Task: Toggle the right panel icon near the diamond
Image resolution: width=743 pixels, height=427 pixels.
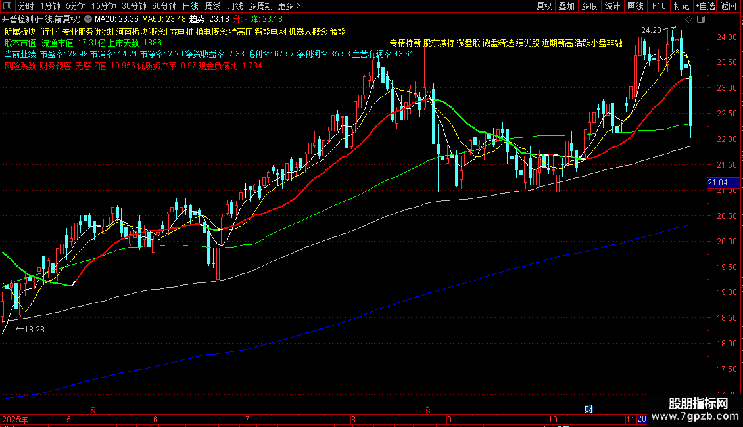Action: 701,20
